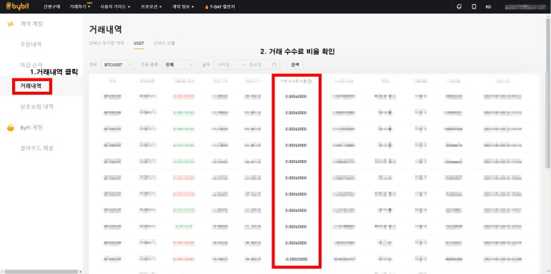Image resolution: width=551 pixels, height=274 pixels.
Task: Click the scroll-up arrow of the vertical scrollbar
Action: (x=549, y=16)
